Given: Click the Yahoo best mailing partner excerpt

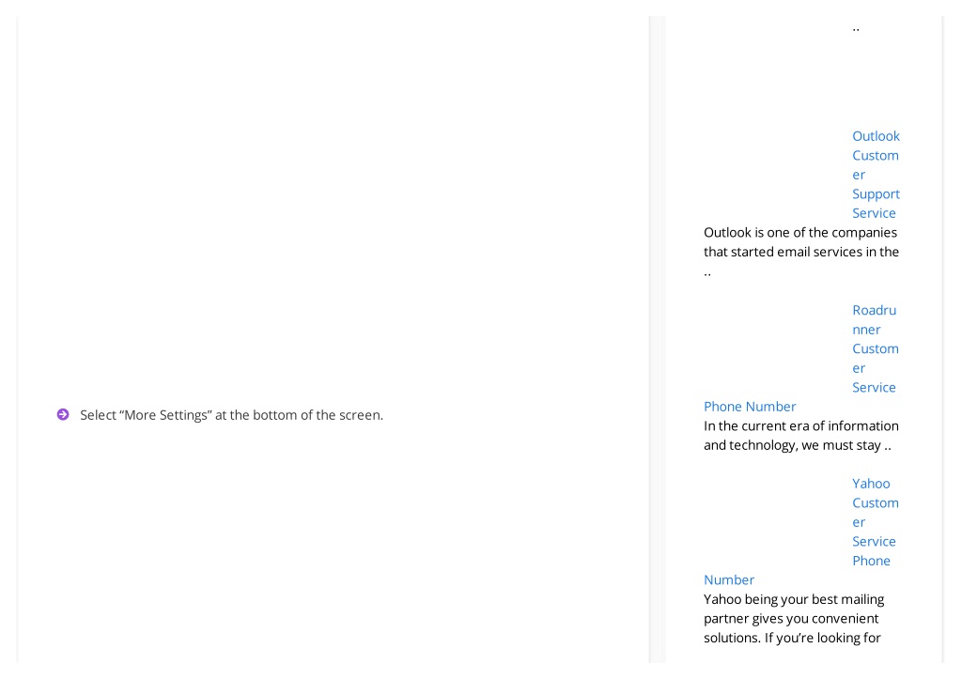Looking at the screenshot, I should (x=794, y=618).
